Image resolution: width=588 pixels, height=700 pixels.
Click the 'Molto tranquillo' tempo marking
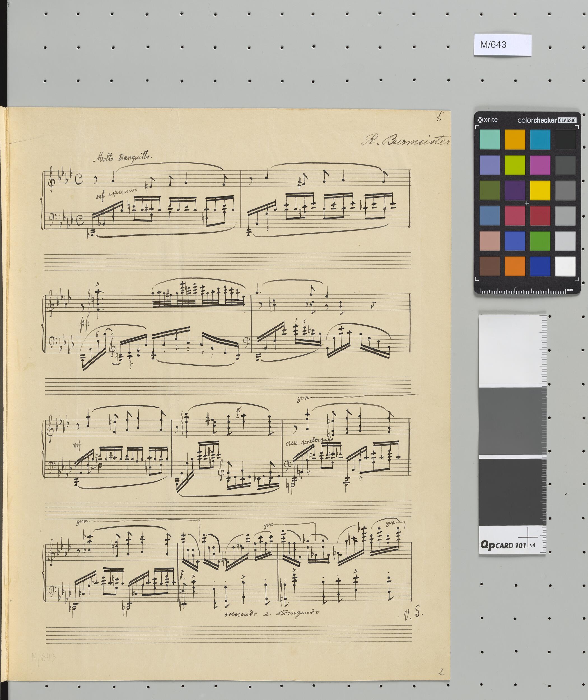pos(123,157)
